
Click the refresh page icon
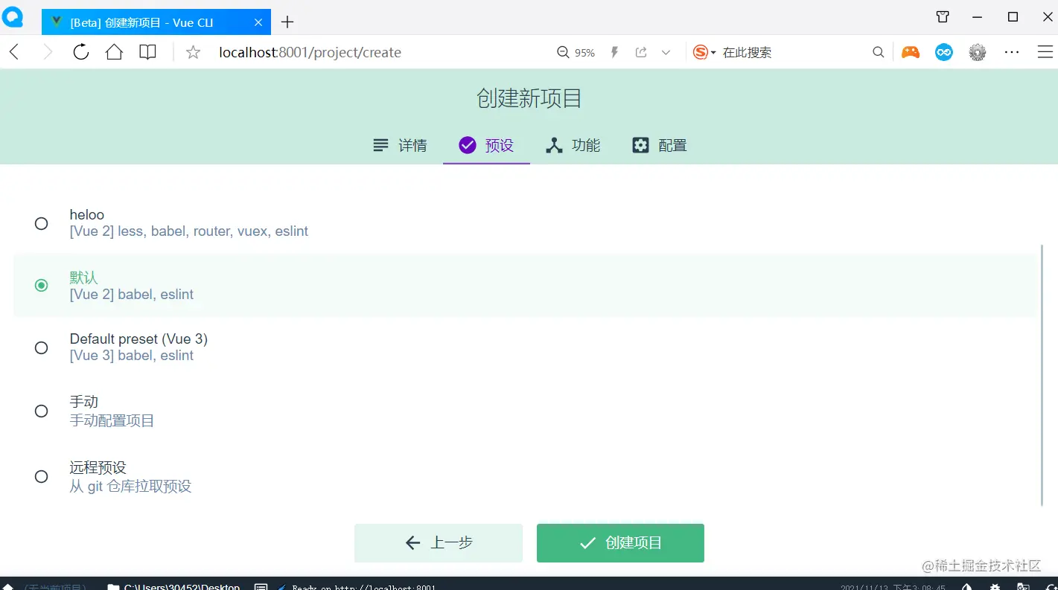pyautogui.click(x=81, y=51)
